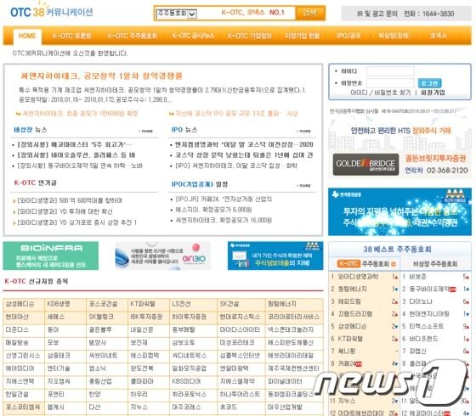The image size is (476, 416).
Task: Open the IPO/공모 menu item
Action: (348, 36)
